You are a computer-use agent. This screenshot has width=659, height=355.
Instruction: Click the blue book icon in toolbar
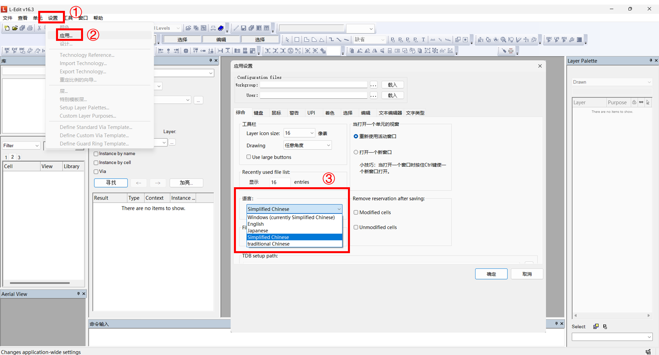click(221, 28)
